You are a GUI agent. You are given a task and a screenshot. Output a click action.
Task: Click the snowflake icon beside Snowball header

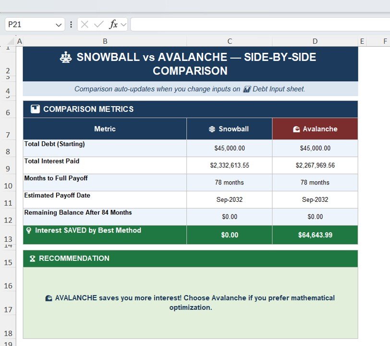point(212,129)
